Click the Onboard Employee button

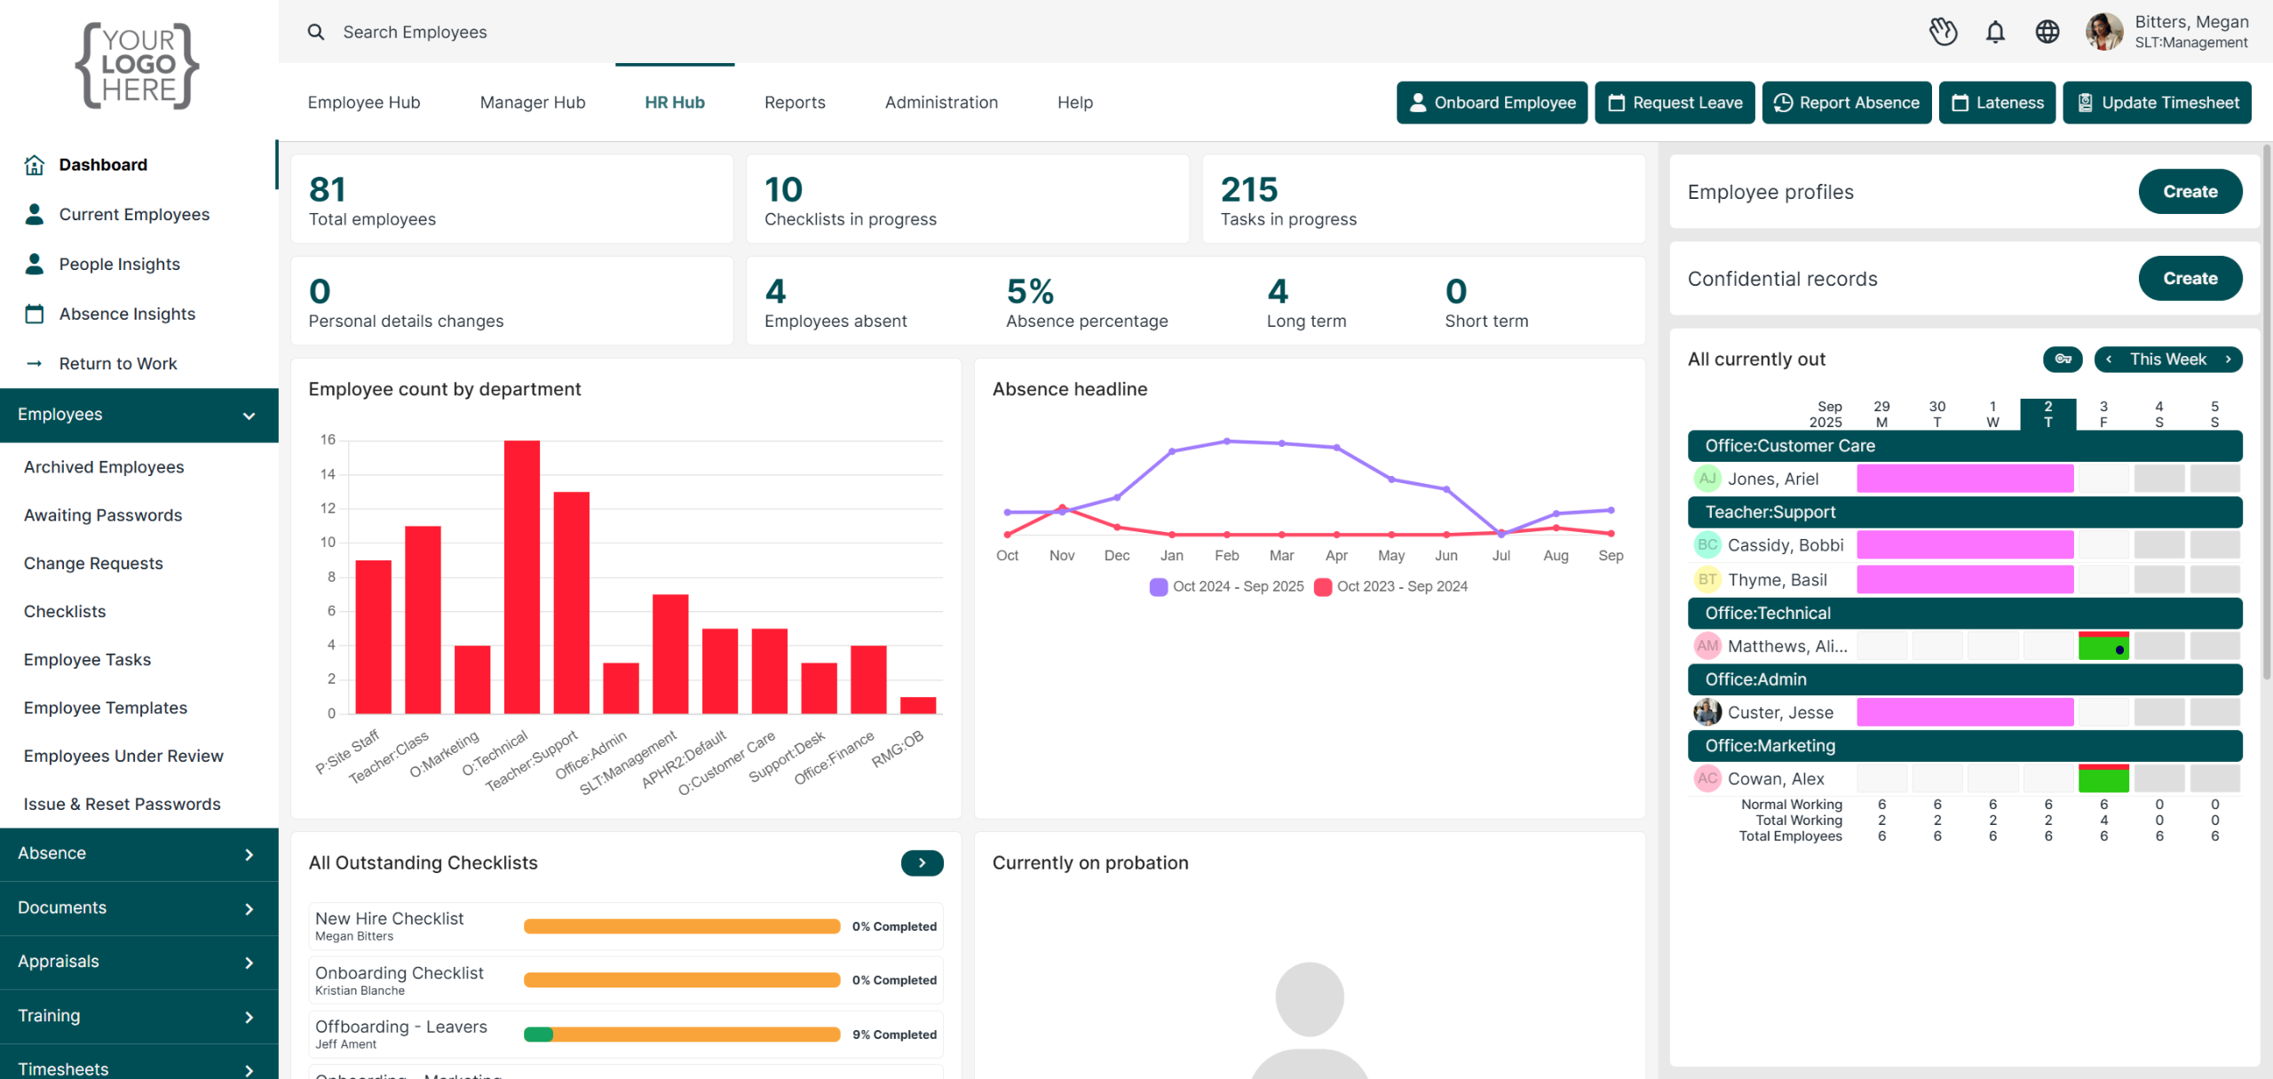point(1492,102)
